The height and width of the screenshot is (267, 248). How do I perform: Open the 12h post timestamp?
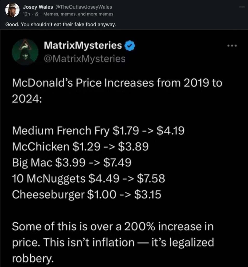click(x=27, y=14)
